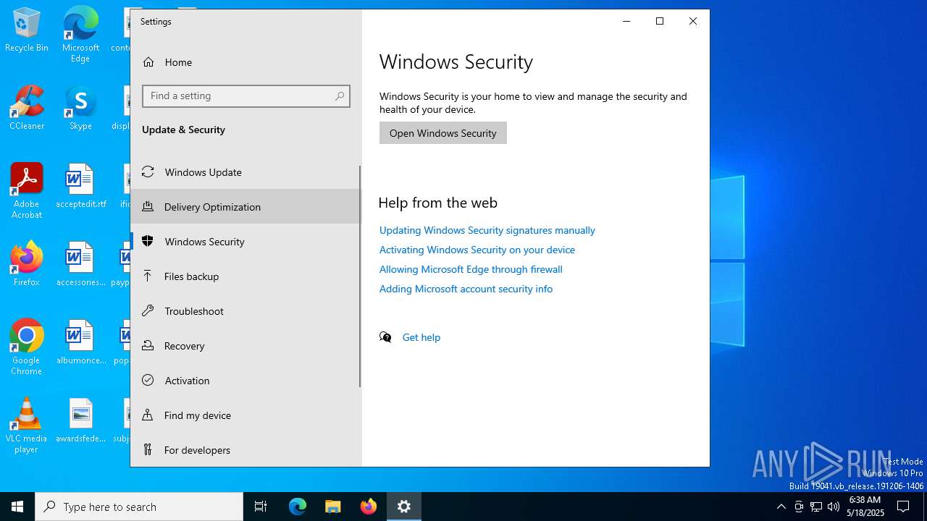Image resolution: width=927 pixels, height=521 pixels.
Task: Go to Windows Update section
Action: 246,171
